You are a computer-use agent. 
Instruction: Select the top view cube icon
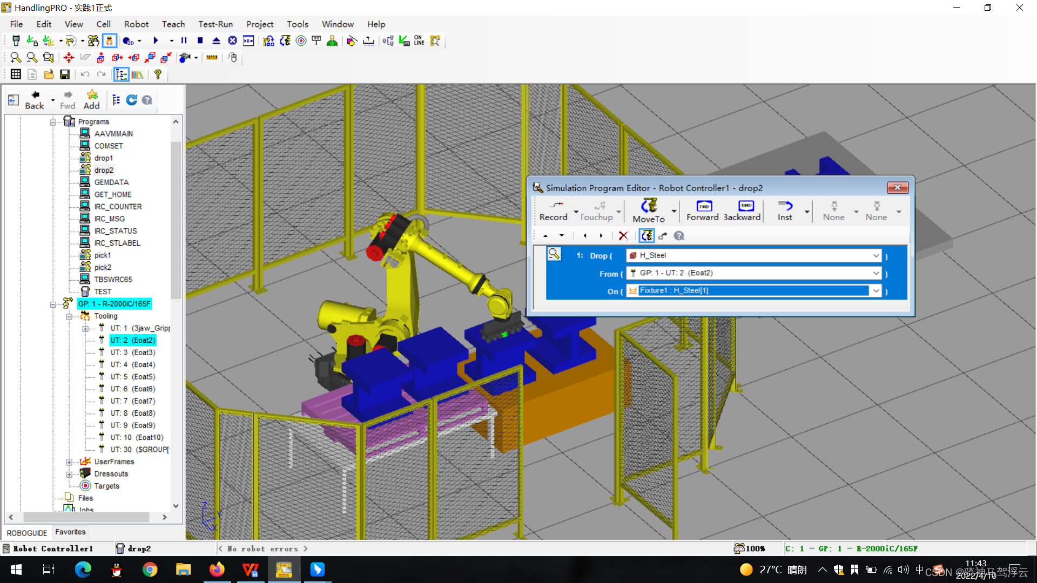100,58
